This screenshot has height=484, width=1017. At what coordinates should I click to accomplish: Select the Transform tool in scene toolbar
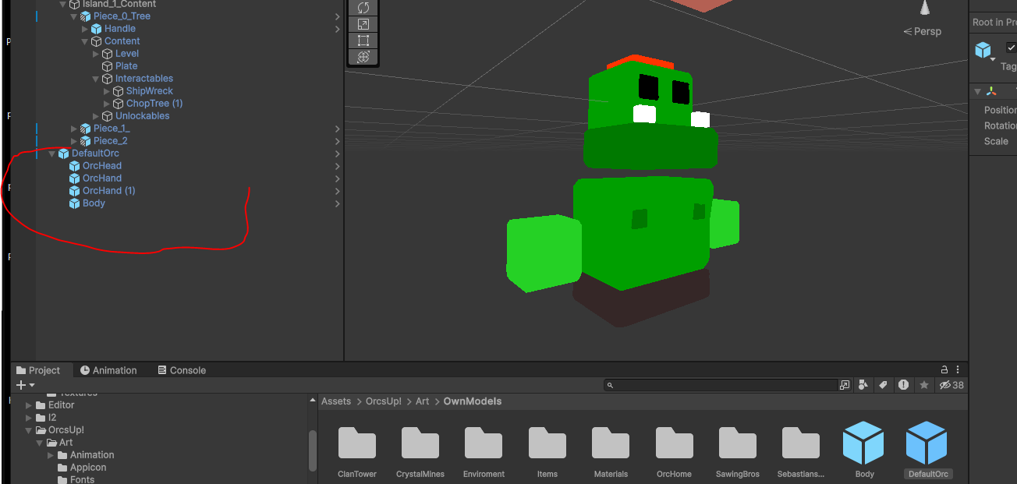click(363, 58)
